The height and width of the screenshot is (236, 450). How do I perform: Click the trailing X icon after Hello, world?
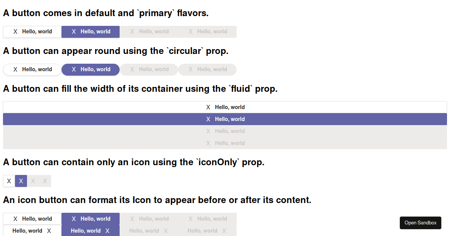[49, 231]
